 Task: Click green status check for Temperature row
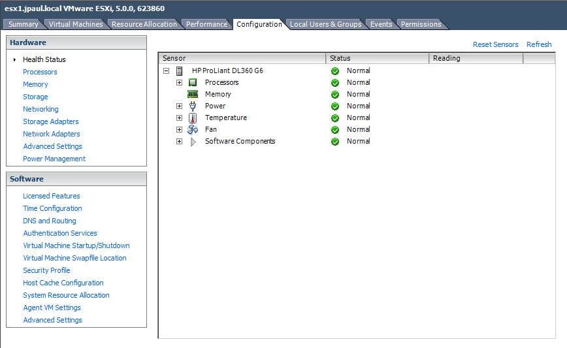[335, 118]
